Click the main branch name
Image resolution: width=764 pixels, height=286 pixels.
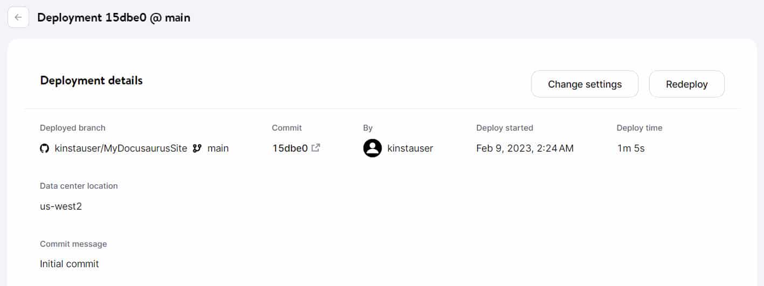218,148
